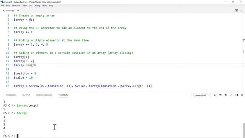The width and height of the screenshot is (245, 138).
Task: Open the Help menu
Action: click(x=51, y=5)
